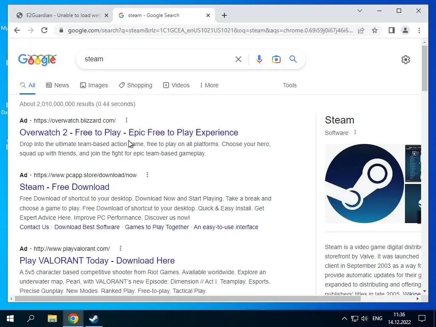Reload the page with the refresh icon
This screenshot has height=327, width=436.
click(x=44, y=30)
